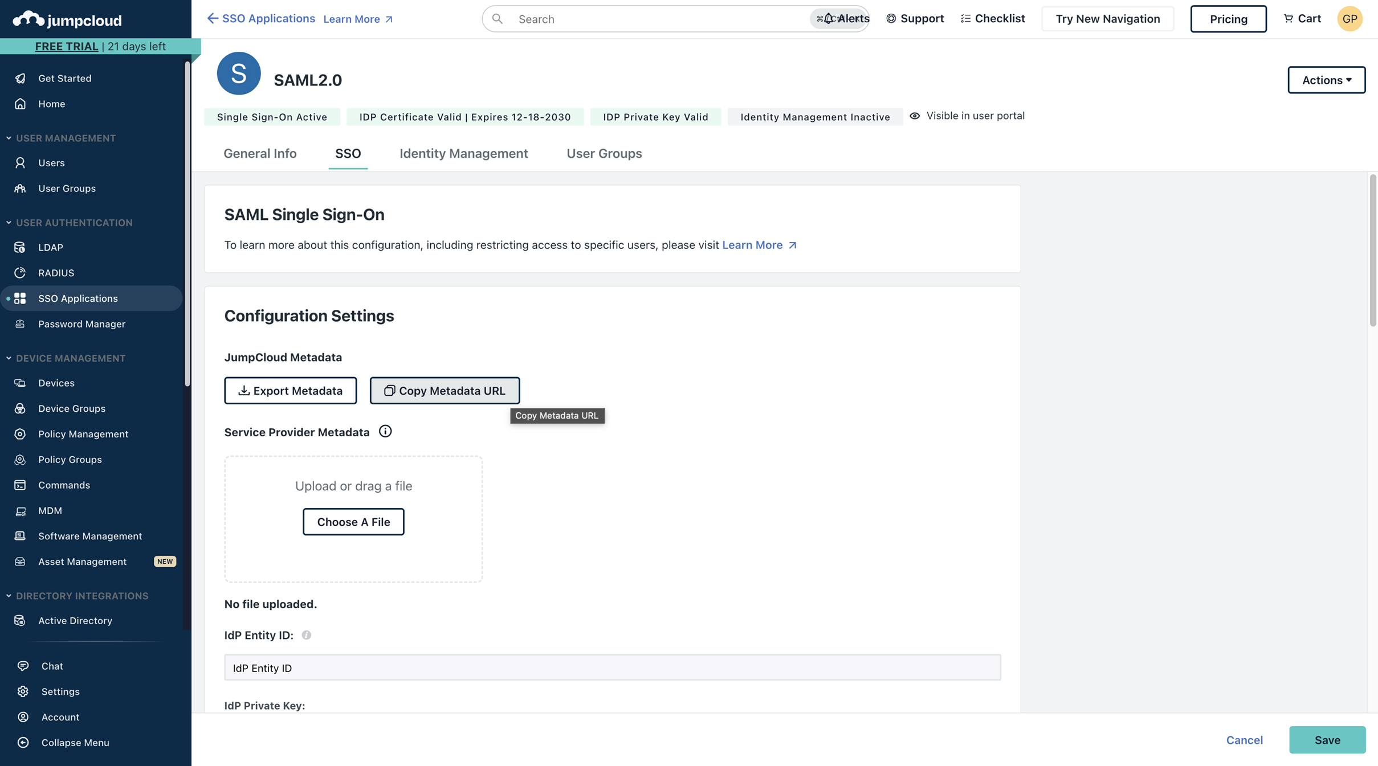Screen dimensions: 1378x766
Task: Click IdP Entity ID help icon
Action: pos(307,635)
